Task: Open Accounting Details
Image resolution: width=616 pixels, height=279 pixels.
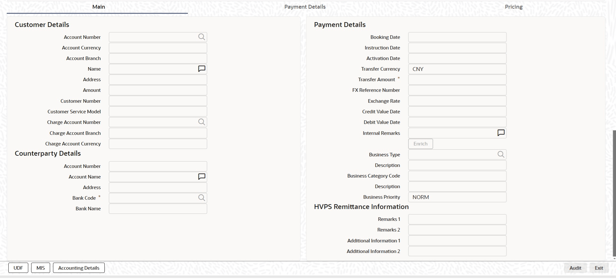Action: coord(79,268)
